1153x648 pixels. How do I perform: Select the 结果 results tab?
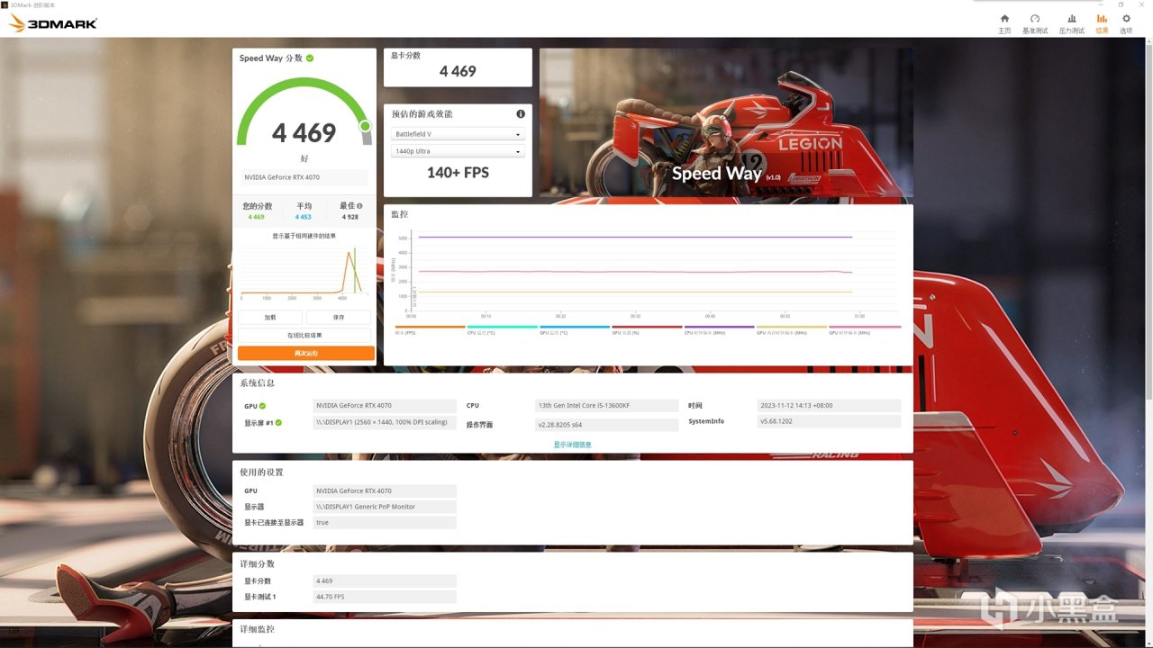coord(1102,23)
